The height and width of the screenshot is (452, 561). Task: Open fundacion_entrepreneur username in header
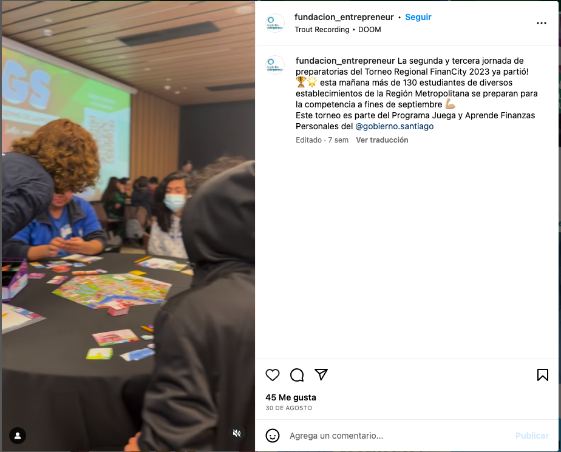click(344, 17)
